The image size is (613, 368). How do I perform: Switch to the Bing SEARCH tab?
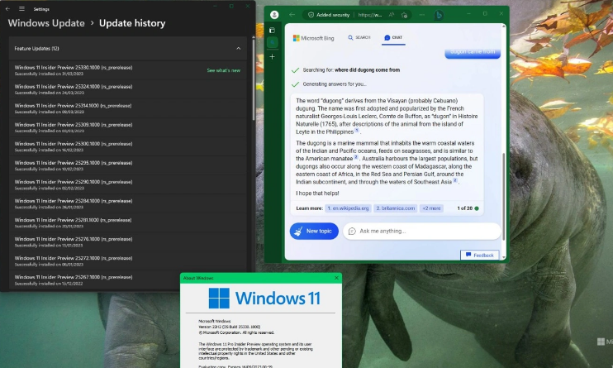(359, 37)
